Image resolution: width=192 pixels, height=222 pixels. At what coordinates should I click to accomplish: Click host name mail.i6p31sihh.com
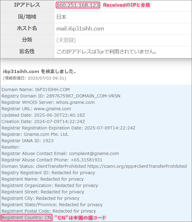(80, 29)
